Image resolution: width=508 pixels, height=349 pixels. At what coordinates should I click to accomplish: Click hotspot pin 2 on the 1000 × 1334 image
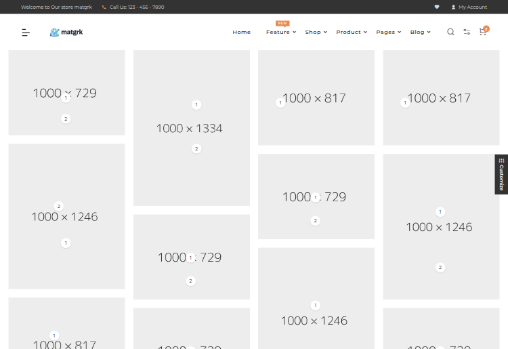pos(196,148)
